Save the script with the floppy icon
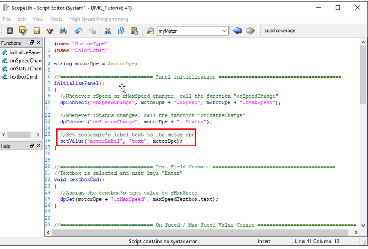 coord(37,31)
